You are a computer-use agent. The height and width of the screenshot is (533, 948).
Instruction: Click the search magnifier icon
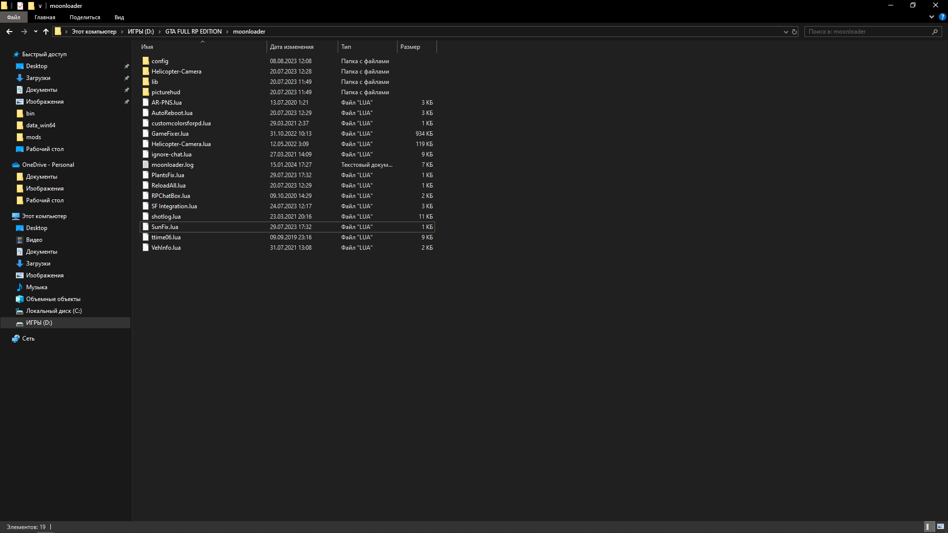pyautogui.click(x=935, y=32)
